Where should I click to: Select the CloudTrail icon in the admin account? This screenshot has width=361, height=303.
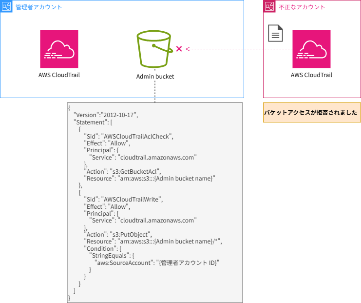point(59,49)
